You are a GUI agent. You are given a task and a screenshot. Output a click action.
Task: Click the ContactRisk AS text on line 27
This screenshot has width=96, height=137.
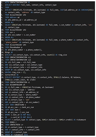tap(12, 75)
